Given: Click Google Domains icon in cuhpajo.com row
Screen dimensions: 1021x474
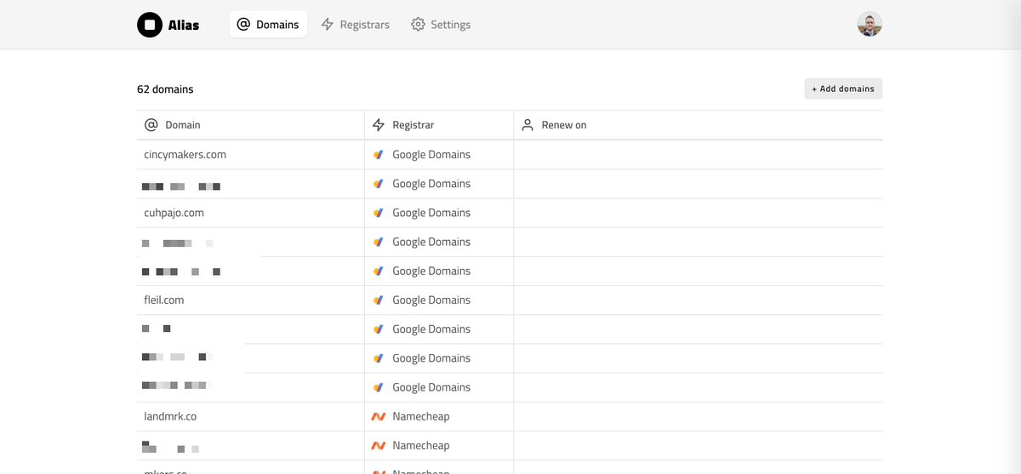Looking at the screenshot, I should click(x=379, y=213).
